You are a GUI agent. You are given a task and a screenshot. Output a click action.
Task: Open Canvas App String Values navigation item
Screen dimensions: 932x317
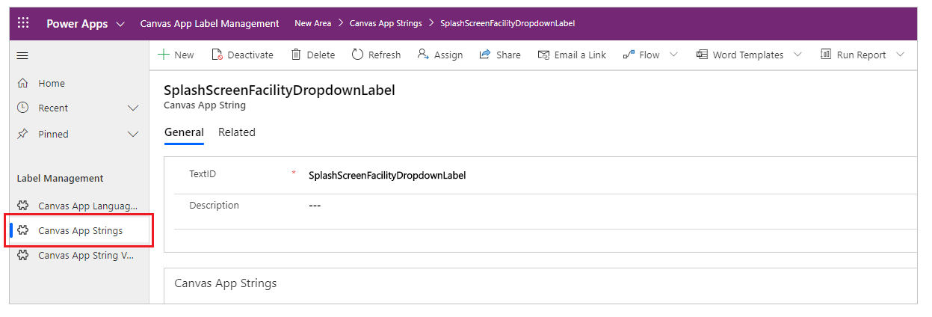coord(79,255)
